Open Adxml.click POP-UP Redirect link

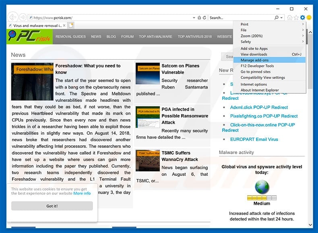pos(259,107)
